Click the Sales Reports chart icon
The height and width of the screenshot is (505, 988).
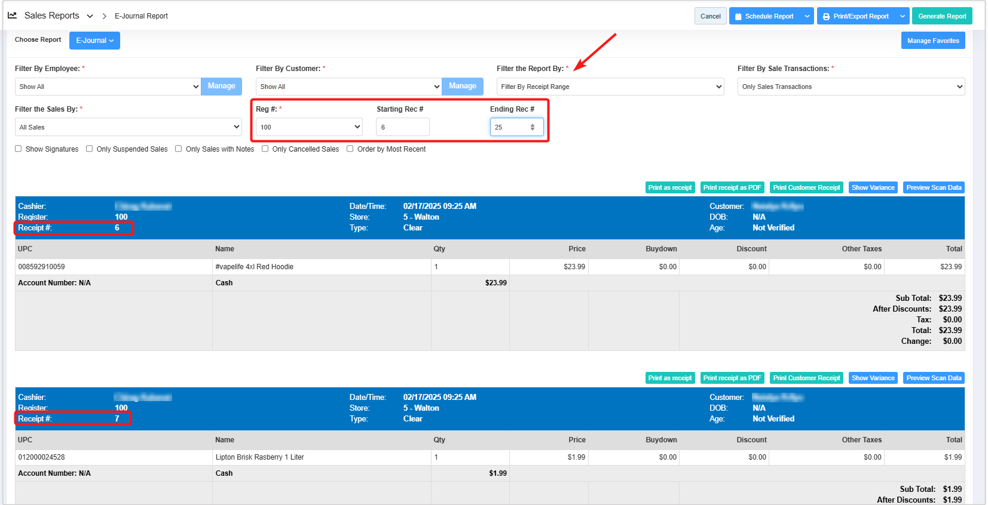point(12,16)
